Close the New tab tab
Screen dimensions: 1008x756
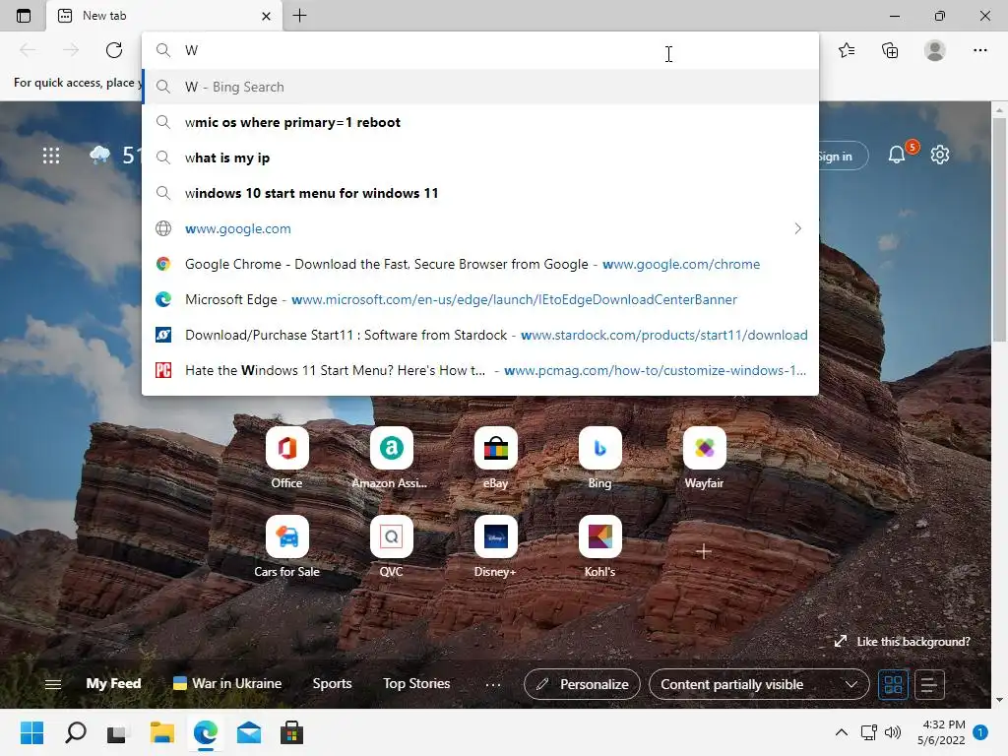266,16
